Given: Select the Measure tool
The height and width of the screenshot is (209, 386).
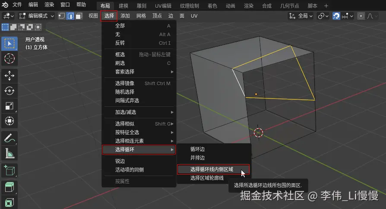Looking at the screenshot, I should [9, 154].
